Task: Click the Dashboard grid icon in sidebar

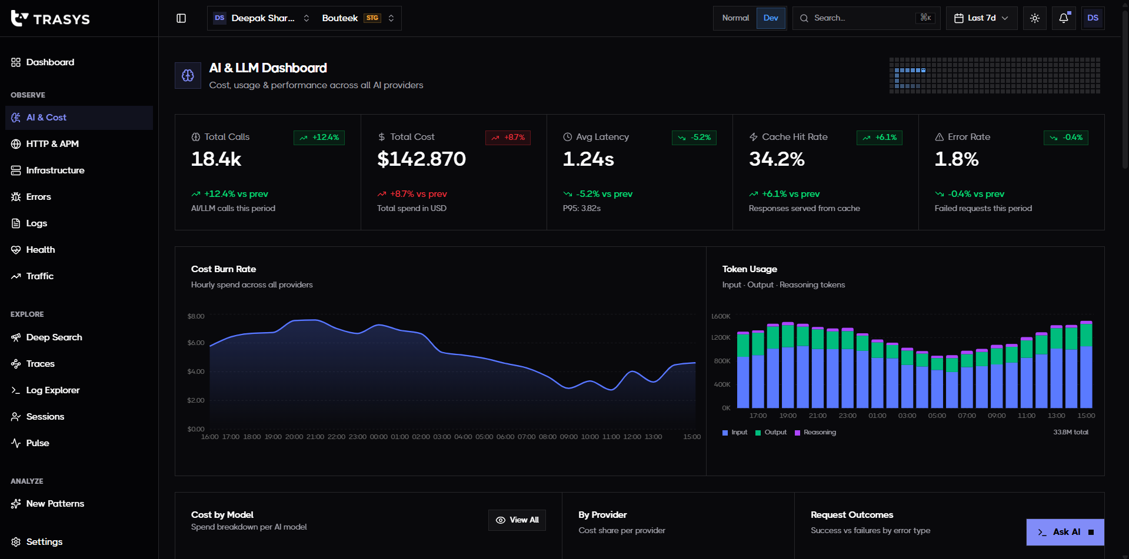Action: pos(16,62)
